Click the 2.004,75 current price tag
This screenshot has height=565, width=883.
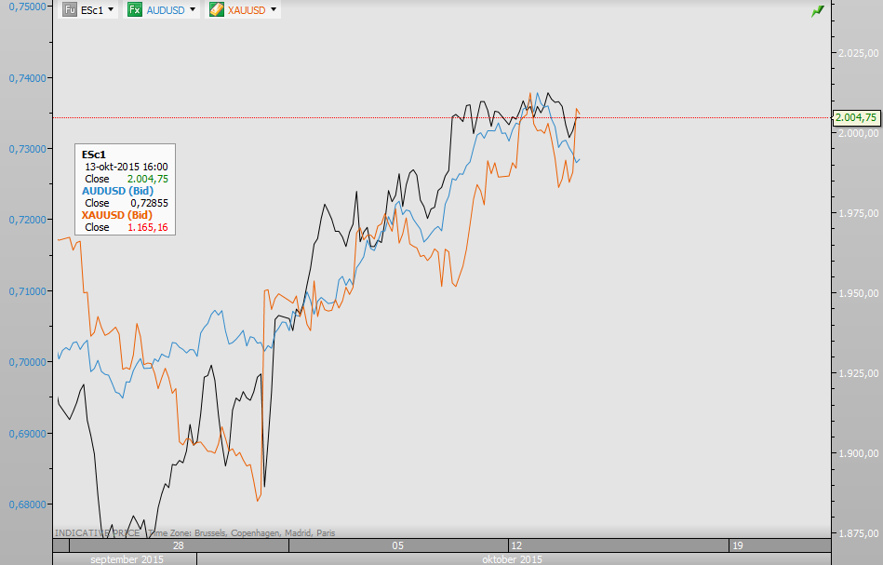point(855,117)
